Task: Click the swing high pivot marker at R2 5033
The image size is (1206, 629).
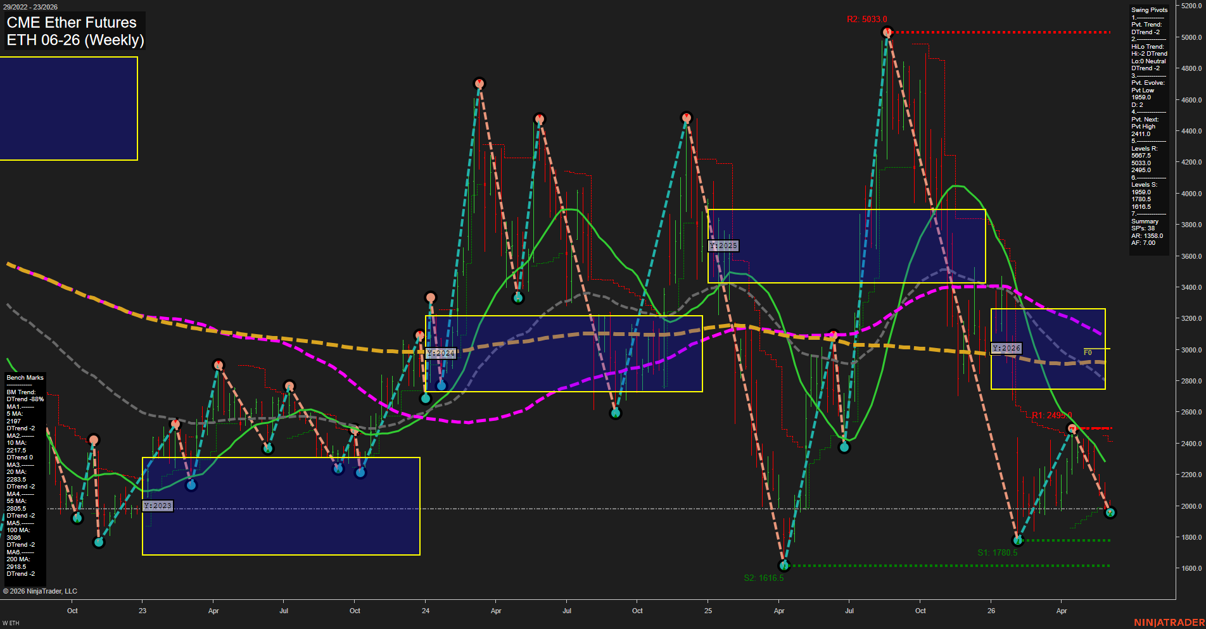Action: click(x=887, y=32)
